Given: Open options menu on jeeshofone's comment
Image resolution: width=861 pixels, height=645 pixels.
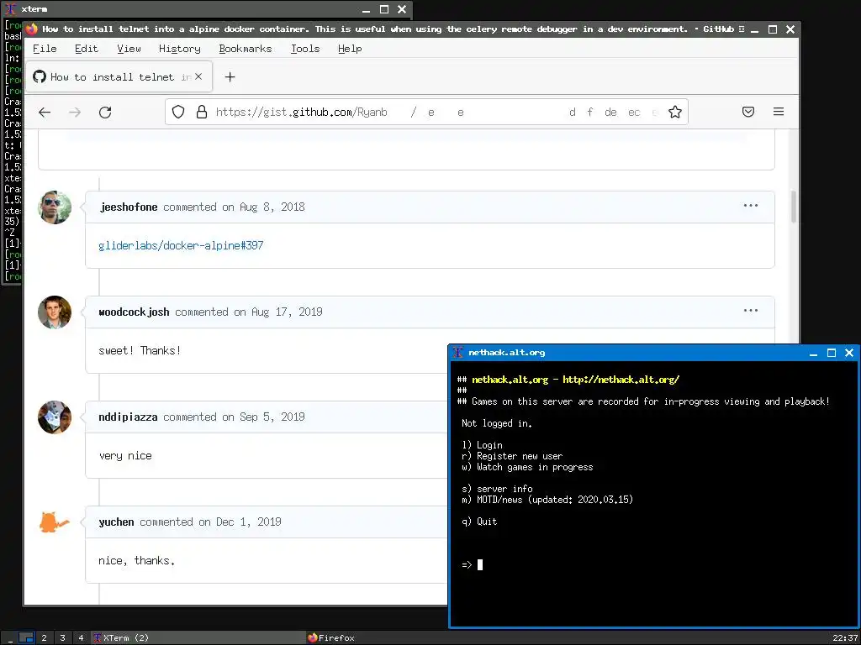Looking at the screenshot, I should 751,206.
